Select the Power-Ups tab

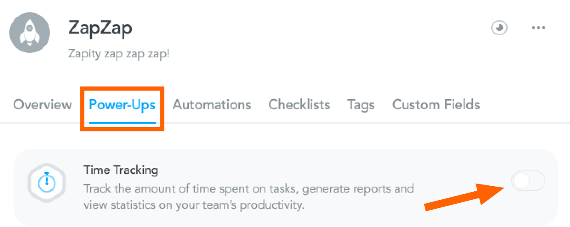[x=122, y=105]
